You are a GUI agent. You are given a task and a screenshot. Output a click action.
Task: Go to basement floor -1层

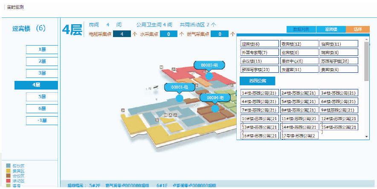(x=42, y=120)
